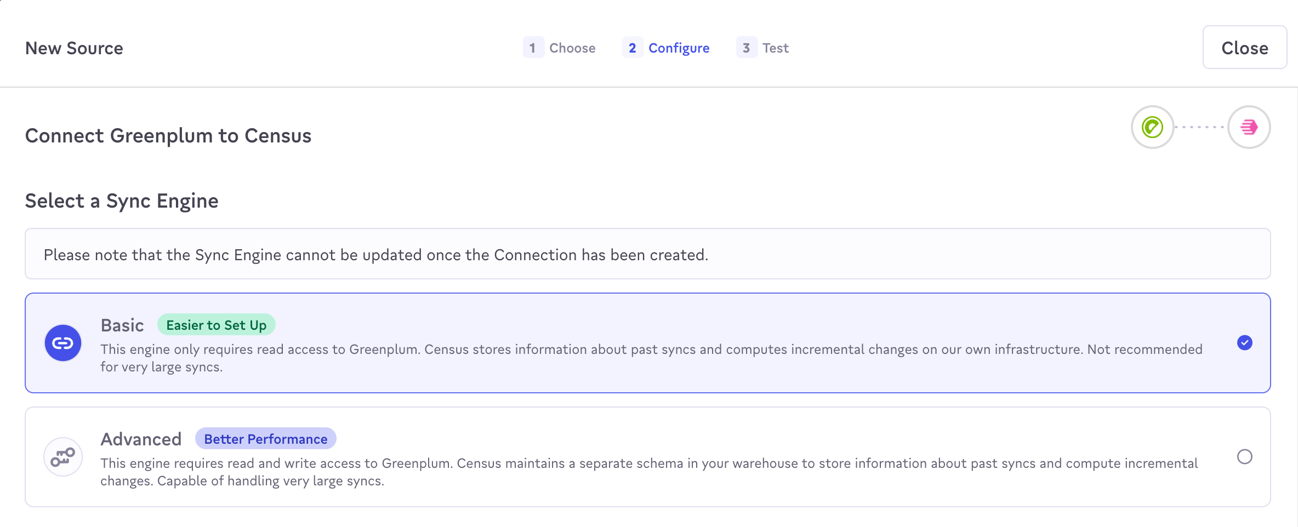This screenshot has height=527, width=1298.
Task: Click the Greenplum logo icon
Action: click(1152, 127)
